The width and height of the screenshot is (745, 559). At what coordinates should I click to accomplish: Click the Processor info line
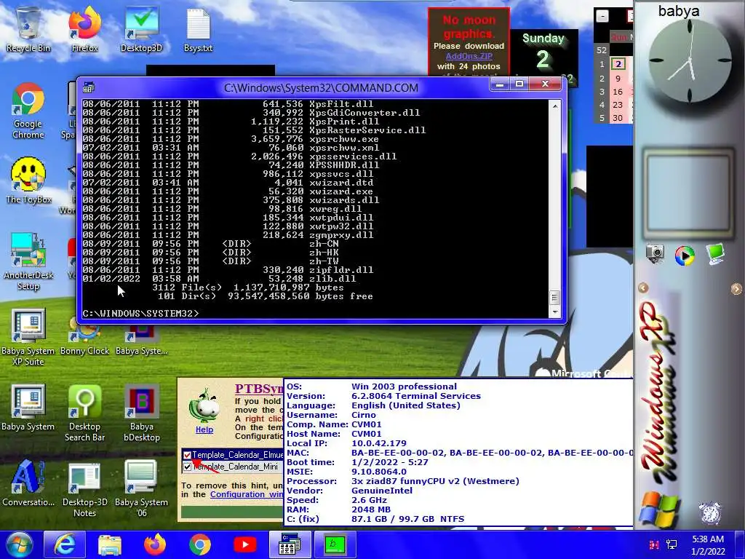click(403, 481)
